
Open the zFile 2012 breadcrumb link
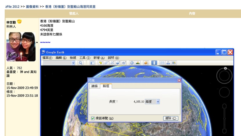pyautogui.click(x=12, y=7)
